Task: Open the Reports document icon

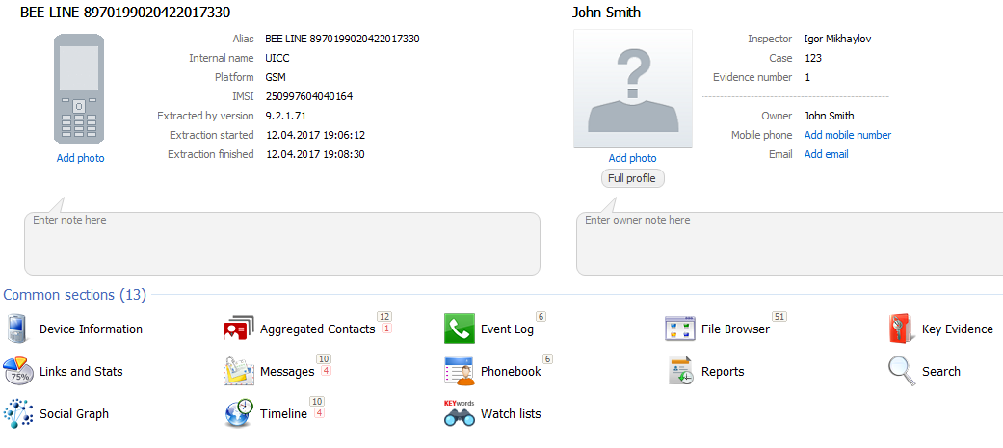Action: tap(680, 371)
